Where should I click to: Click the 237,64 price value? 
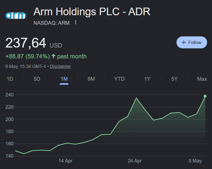pyautogui.click(x=26, y=43)
